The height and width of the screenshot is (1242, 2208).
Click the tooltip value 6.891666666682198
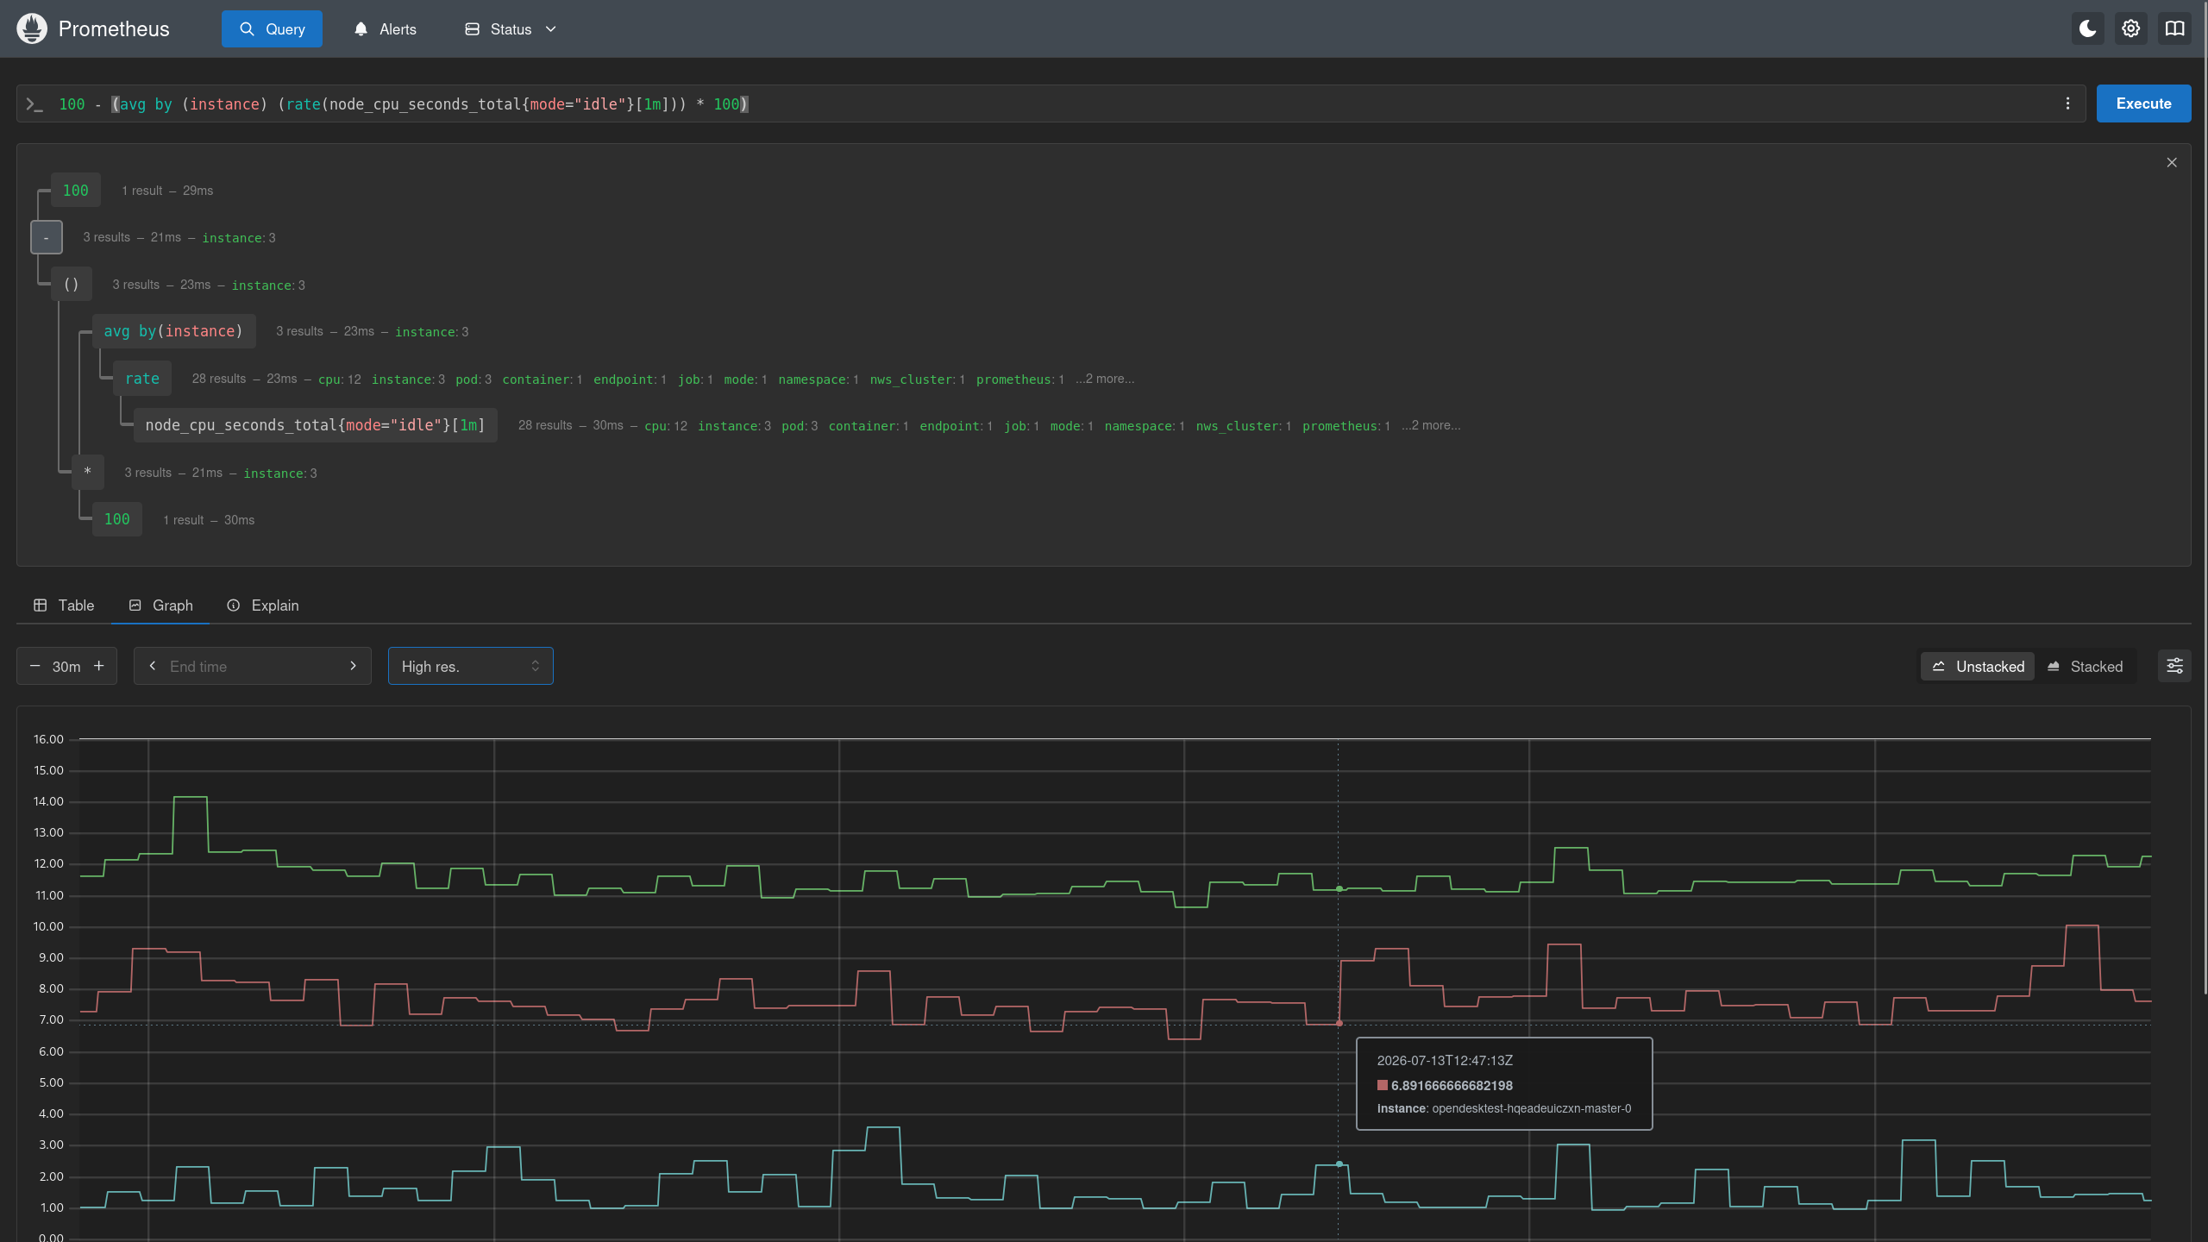click(x=1452, y=1086)
